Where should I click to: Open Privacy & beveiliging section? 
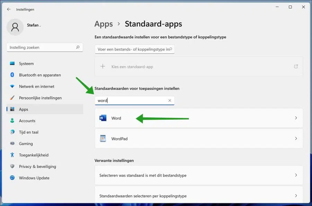click(x=45, y=167)
